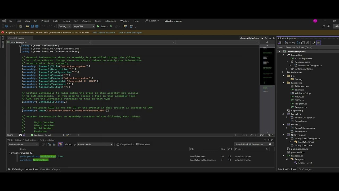The height and width of the screenshot is (191, 339).
Task: Open the Entire solution scope dropdown
Action: pos(23,144)
